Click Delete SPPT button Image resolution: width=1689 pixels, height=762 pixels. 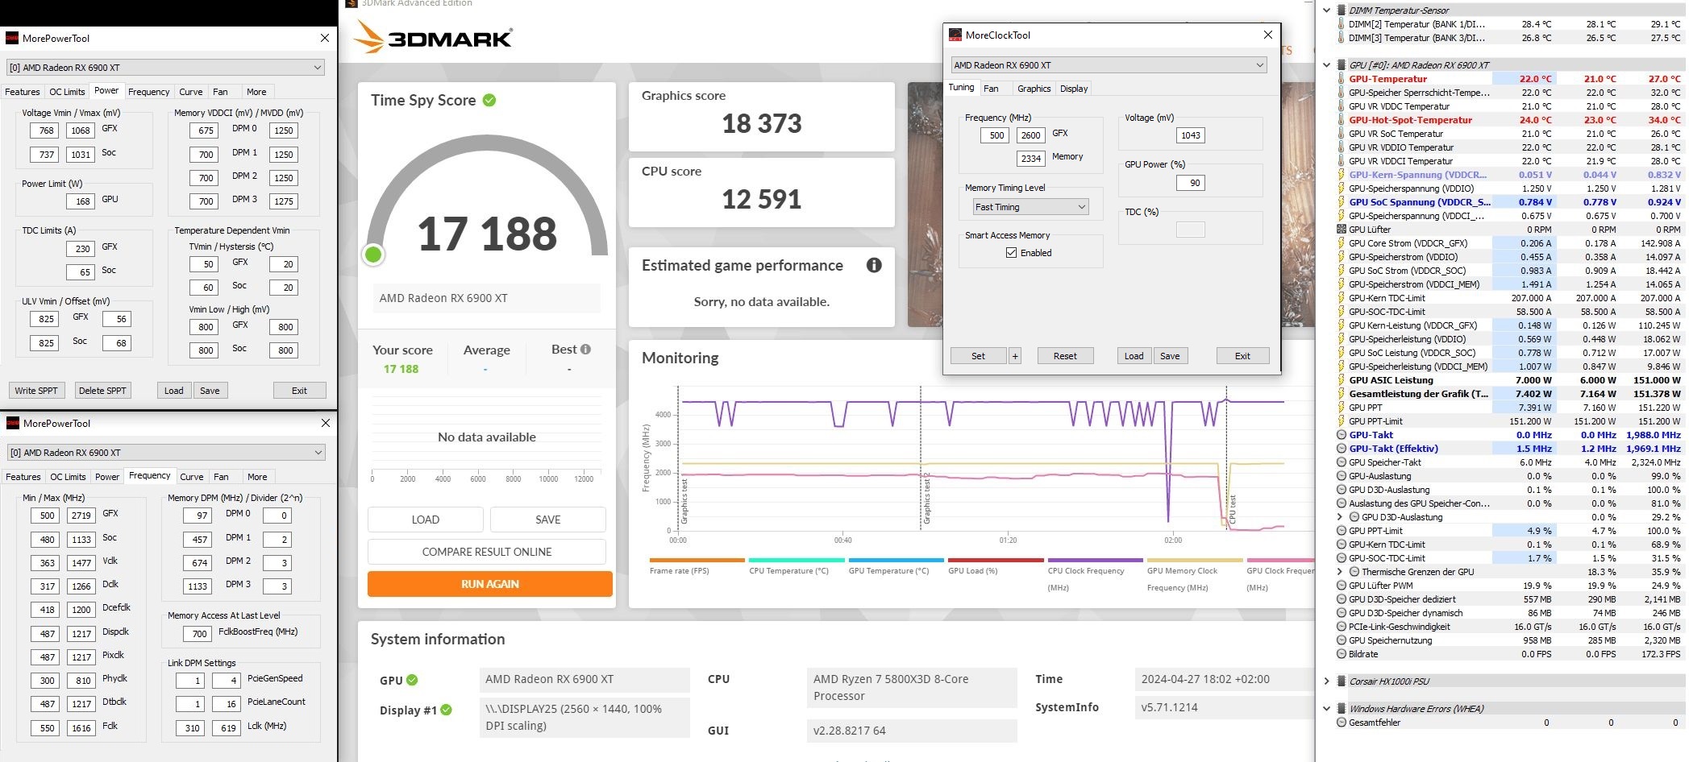click(x=102, y=391)
